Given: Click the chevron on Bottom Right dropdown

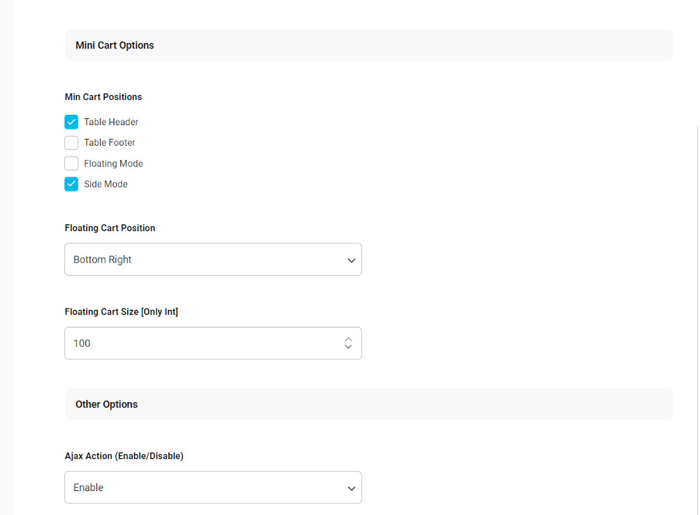Looking at the screenshot, I should click(x=351, y=261).
